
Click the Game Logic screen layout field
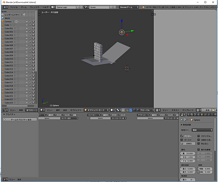point(66,7)
